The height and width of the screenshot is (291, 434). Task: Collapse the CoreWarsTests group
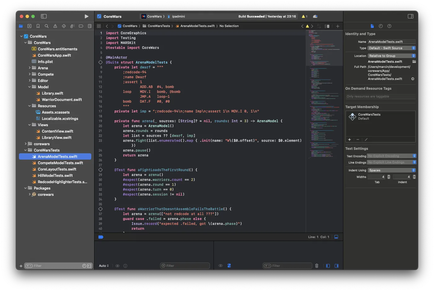point(25,150)
